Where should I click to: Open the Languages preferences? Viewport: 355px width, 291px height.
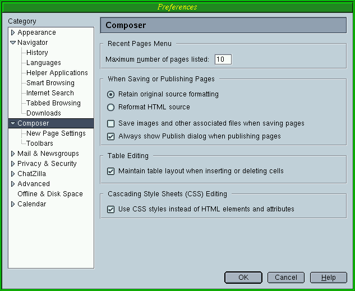point(44,63)
